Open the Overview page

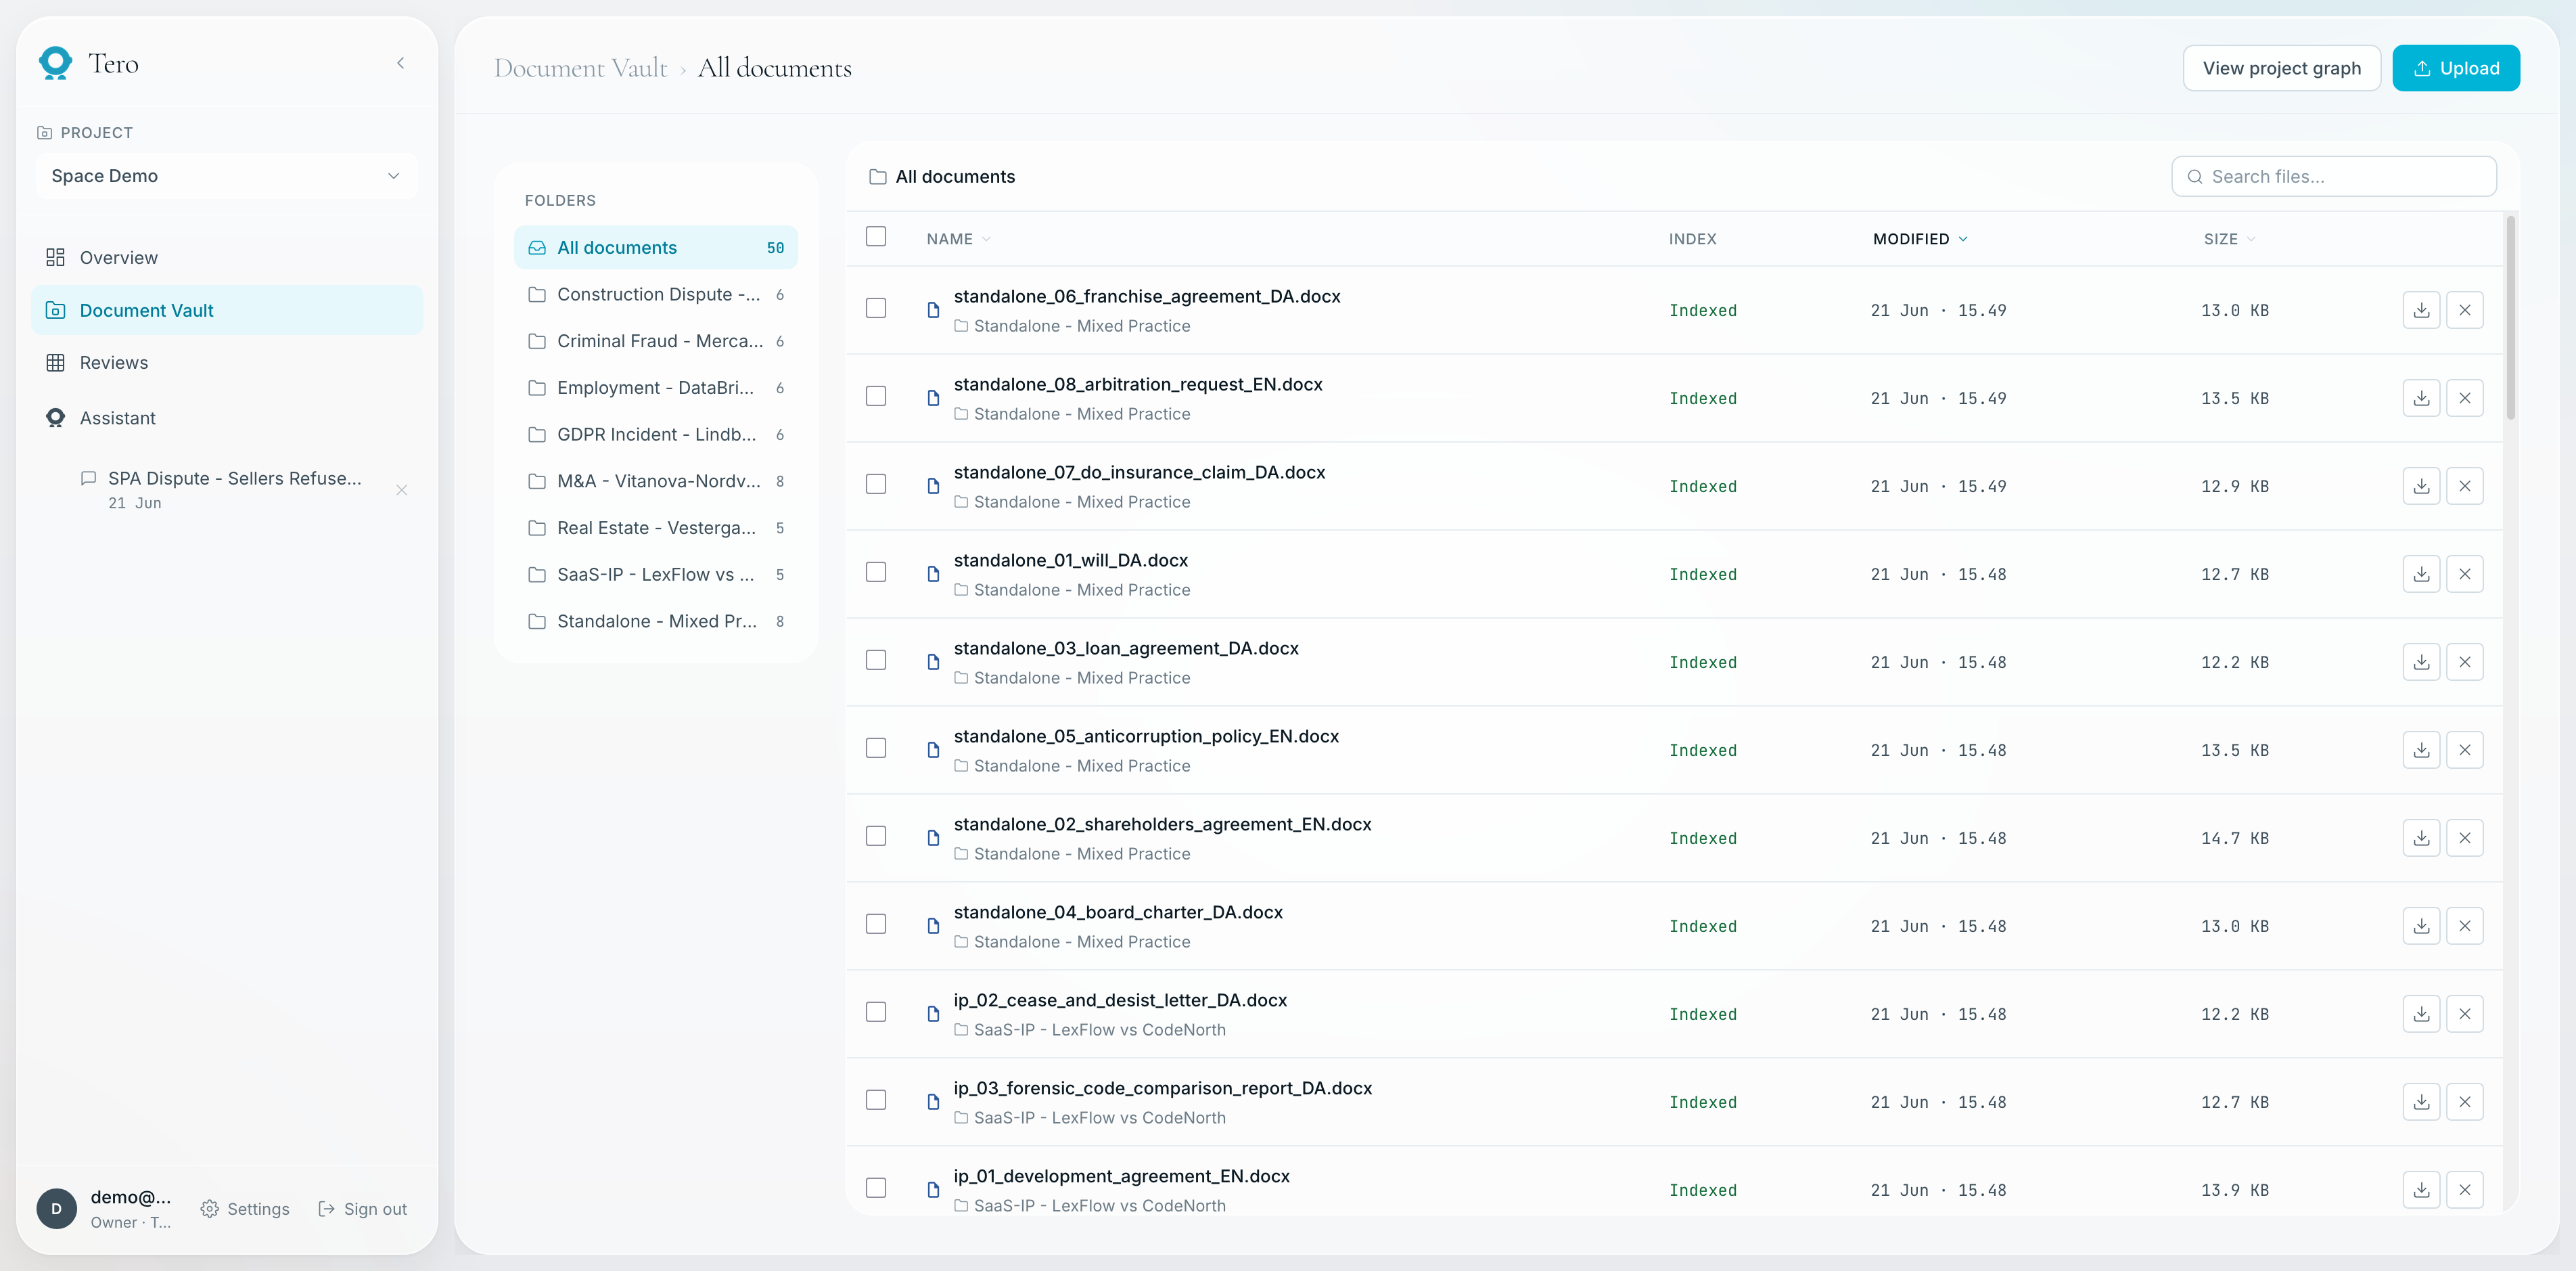click(x=227, y=259)
